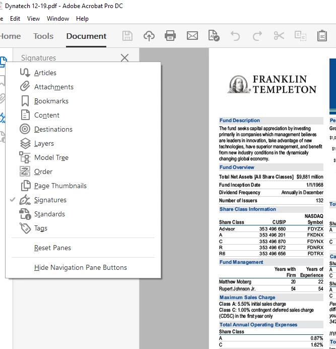Select Content in the panes menu

tap(83, 115)
